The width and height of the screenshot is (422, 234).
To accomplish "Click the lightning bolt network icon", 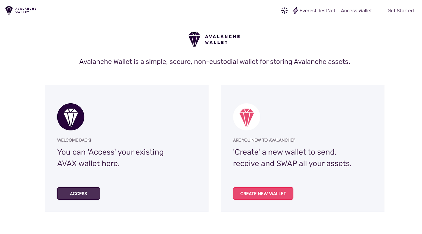I will click(295, 11).
